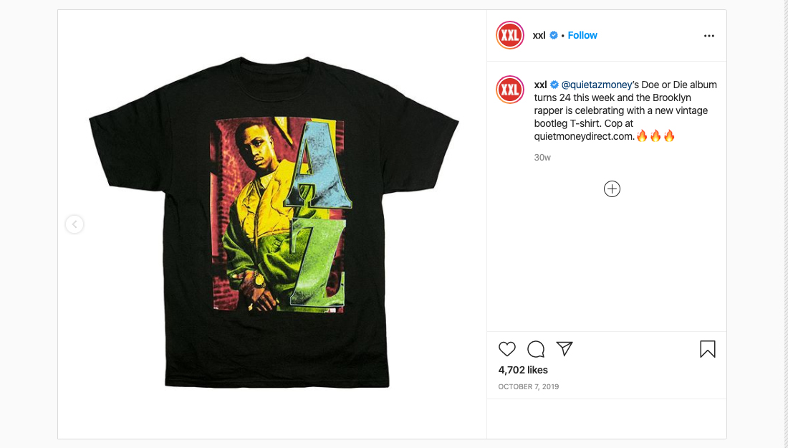Follow the xxl account
Image resolution: width=788 pixels, height=448 pixels.
(582, 35)
